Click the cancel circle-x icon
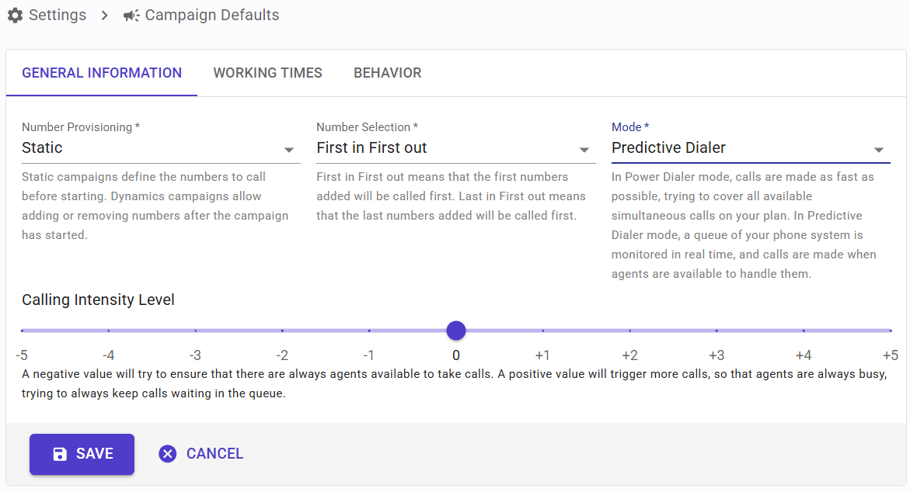 click(x=167, y=454)
